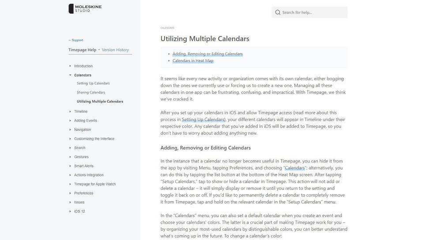The height and width of the screenshot is (240, 428).
Task: Jump to Calendars in Heat Map
Action: (x=193, y=60)
